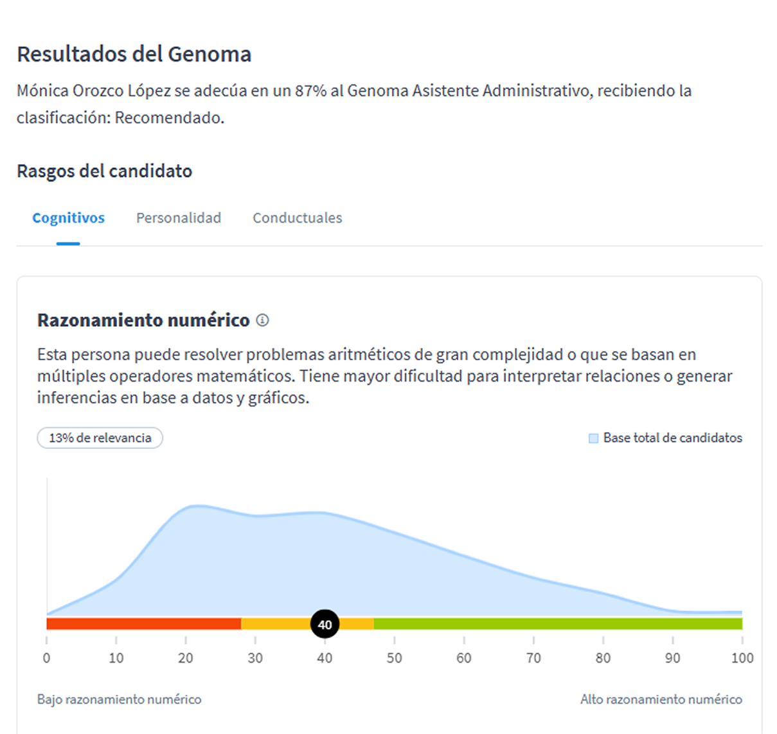Click the 100 label on the chart axis

click(x=742, y=658)
